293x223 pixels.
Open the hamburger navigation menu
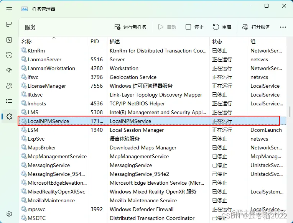[9, 9]
